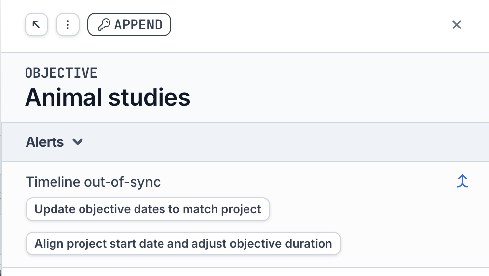Viewport: 489px width, 276px height.
Task: Click Update objective dates to match project
Action: [x=147, y=210]
